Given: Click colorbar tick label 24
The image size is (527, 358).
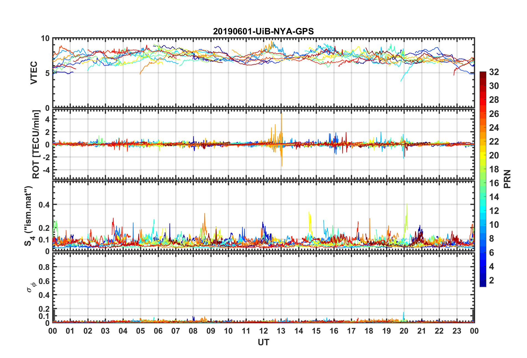Looking at the screenshot, I should pyautogui.click(x=494, y=128).
